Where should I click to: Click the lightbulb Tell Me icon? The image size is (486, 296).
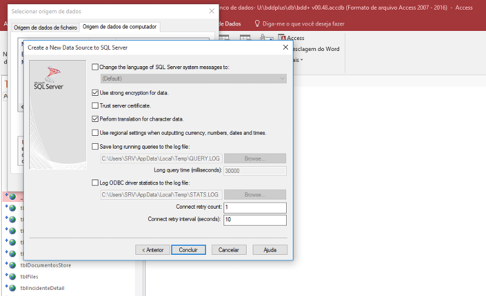coord(257,24)
